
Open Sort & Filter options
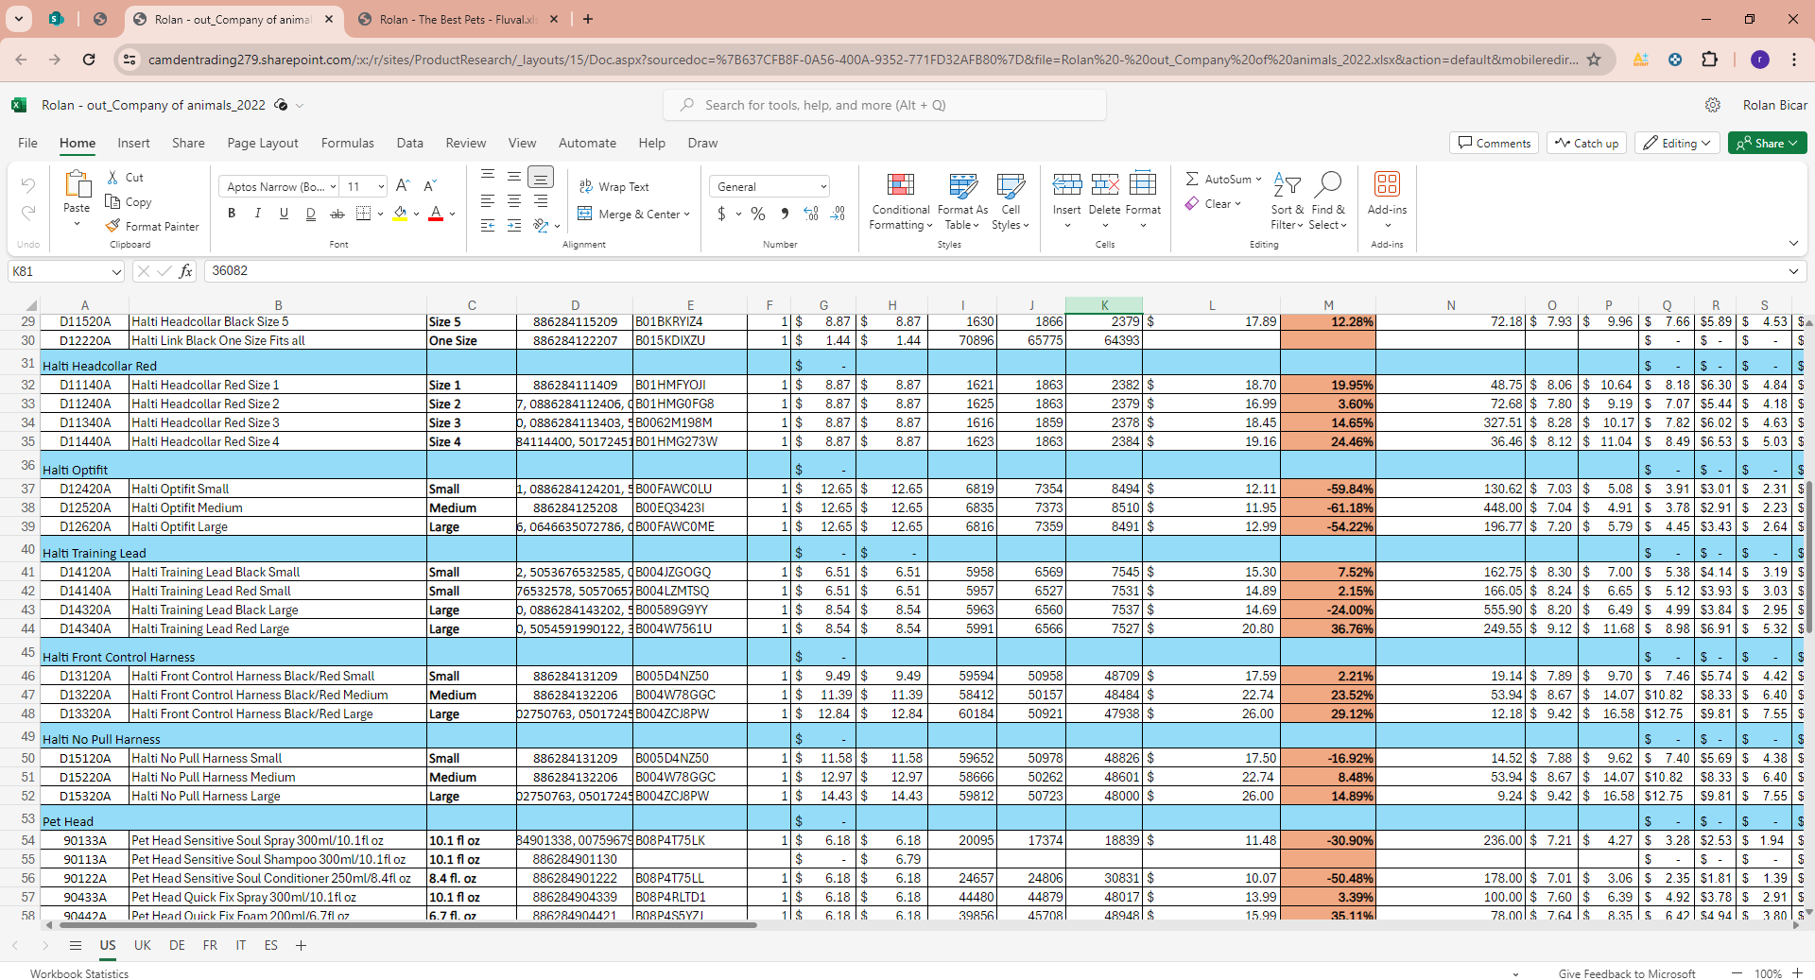[x=1288, y=201]
